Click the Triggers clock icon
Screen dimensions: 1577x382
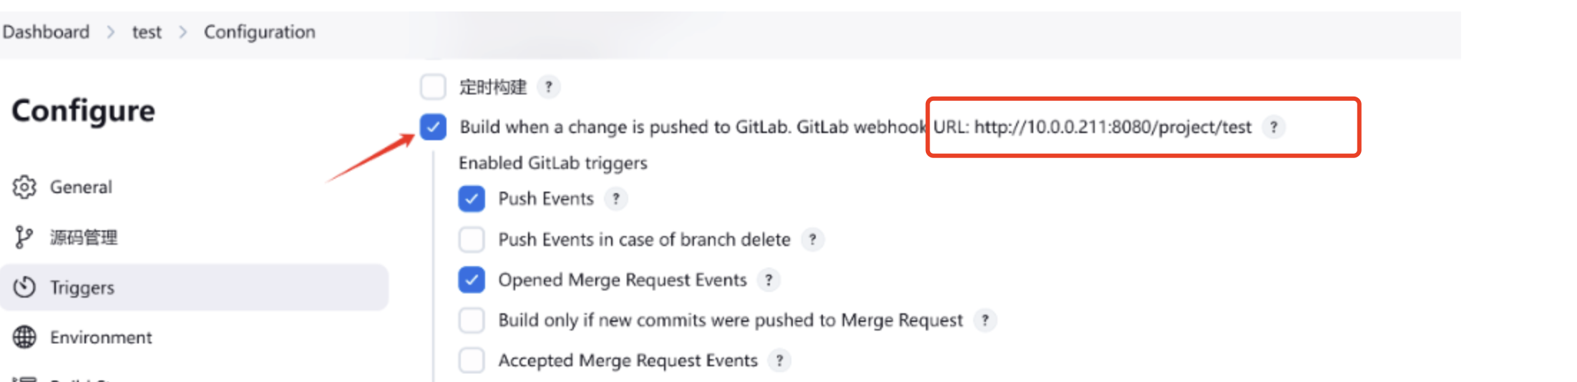[24, 287]
